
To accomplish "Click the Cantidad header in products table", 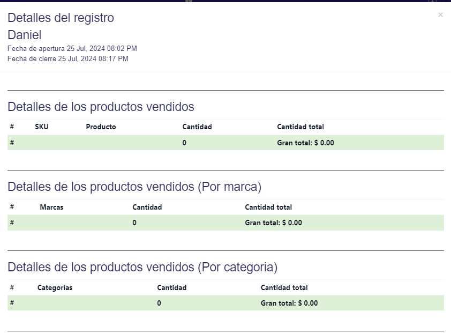I will coord(197,127).
